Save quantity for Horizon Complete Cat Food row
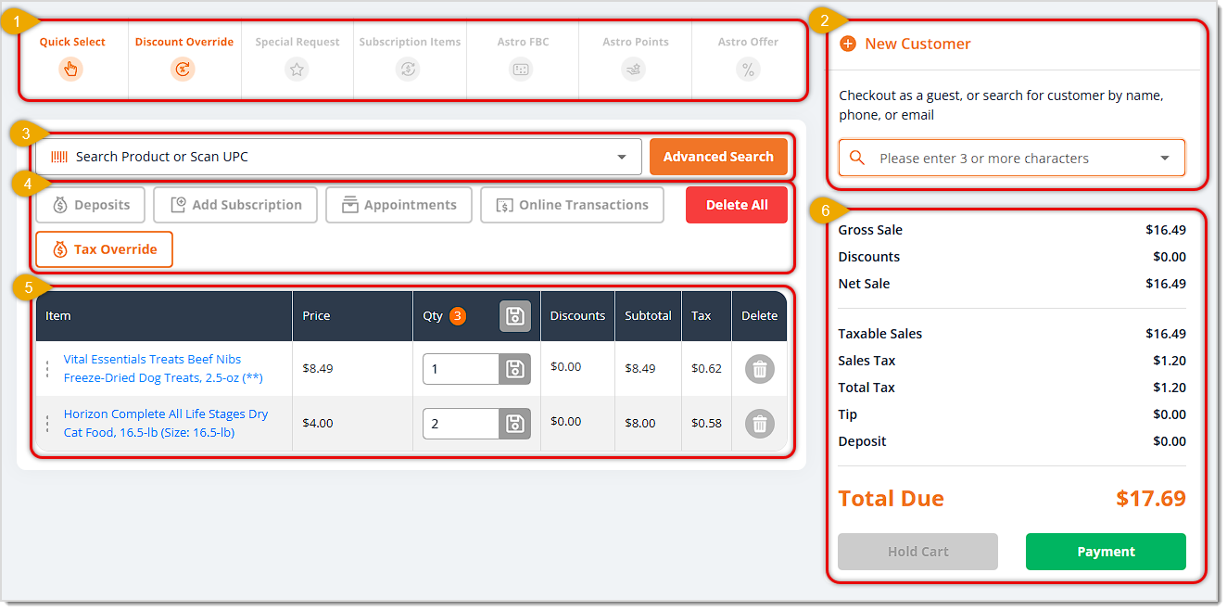This screenshot has height=611, width=1227. click(x=515, y=424)
